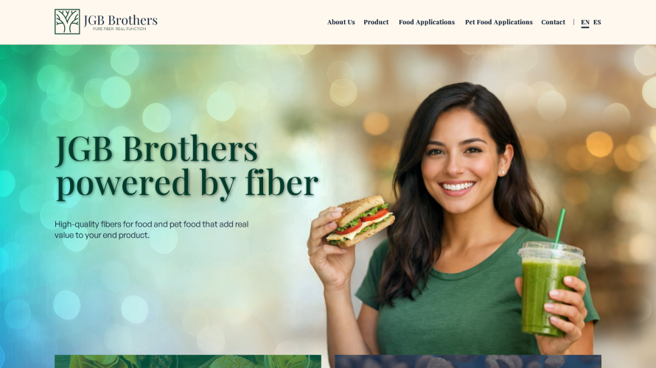Select the EN language option
The height and width of the screenshot is (368, 656).
(585, 23)
